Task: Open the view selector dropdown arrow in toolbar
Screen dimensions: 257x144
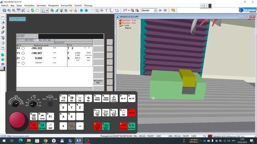Action: click(x=47, y=10)
